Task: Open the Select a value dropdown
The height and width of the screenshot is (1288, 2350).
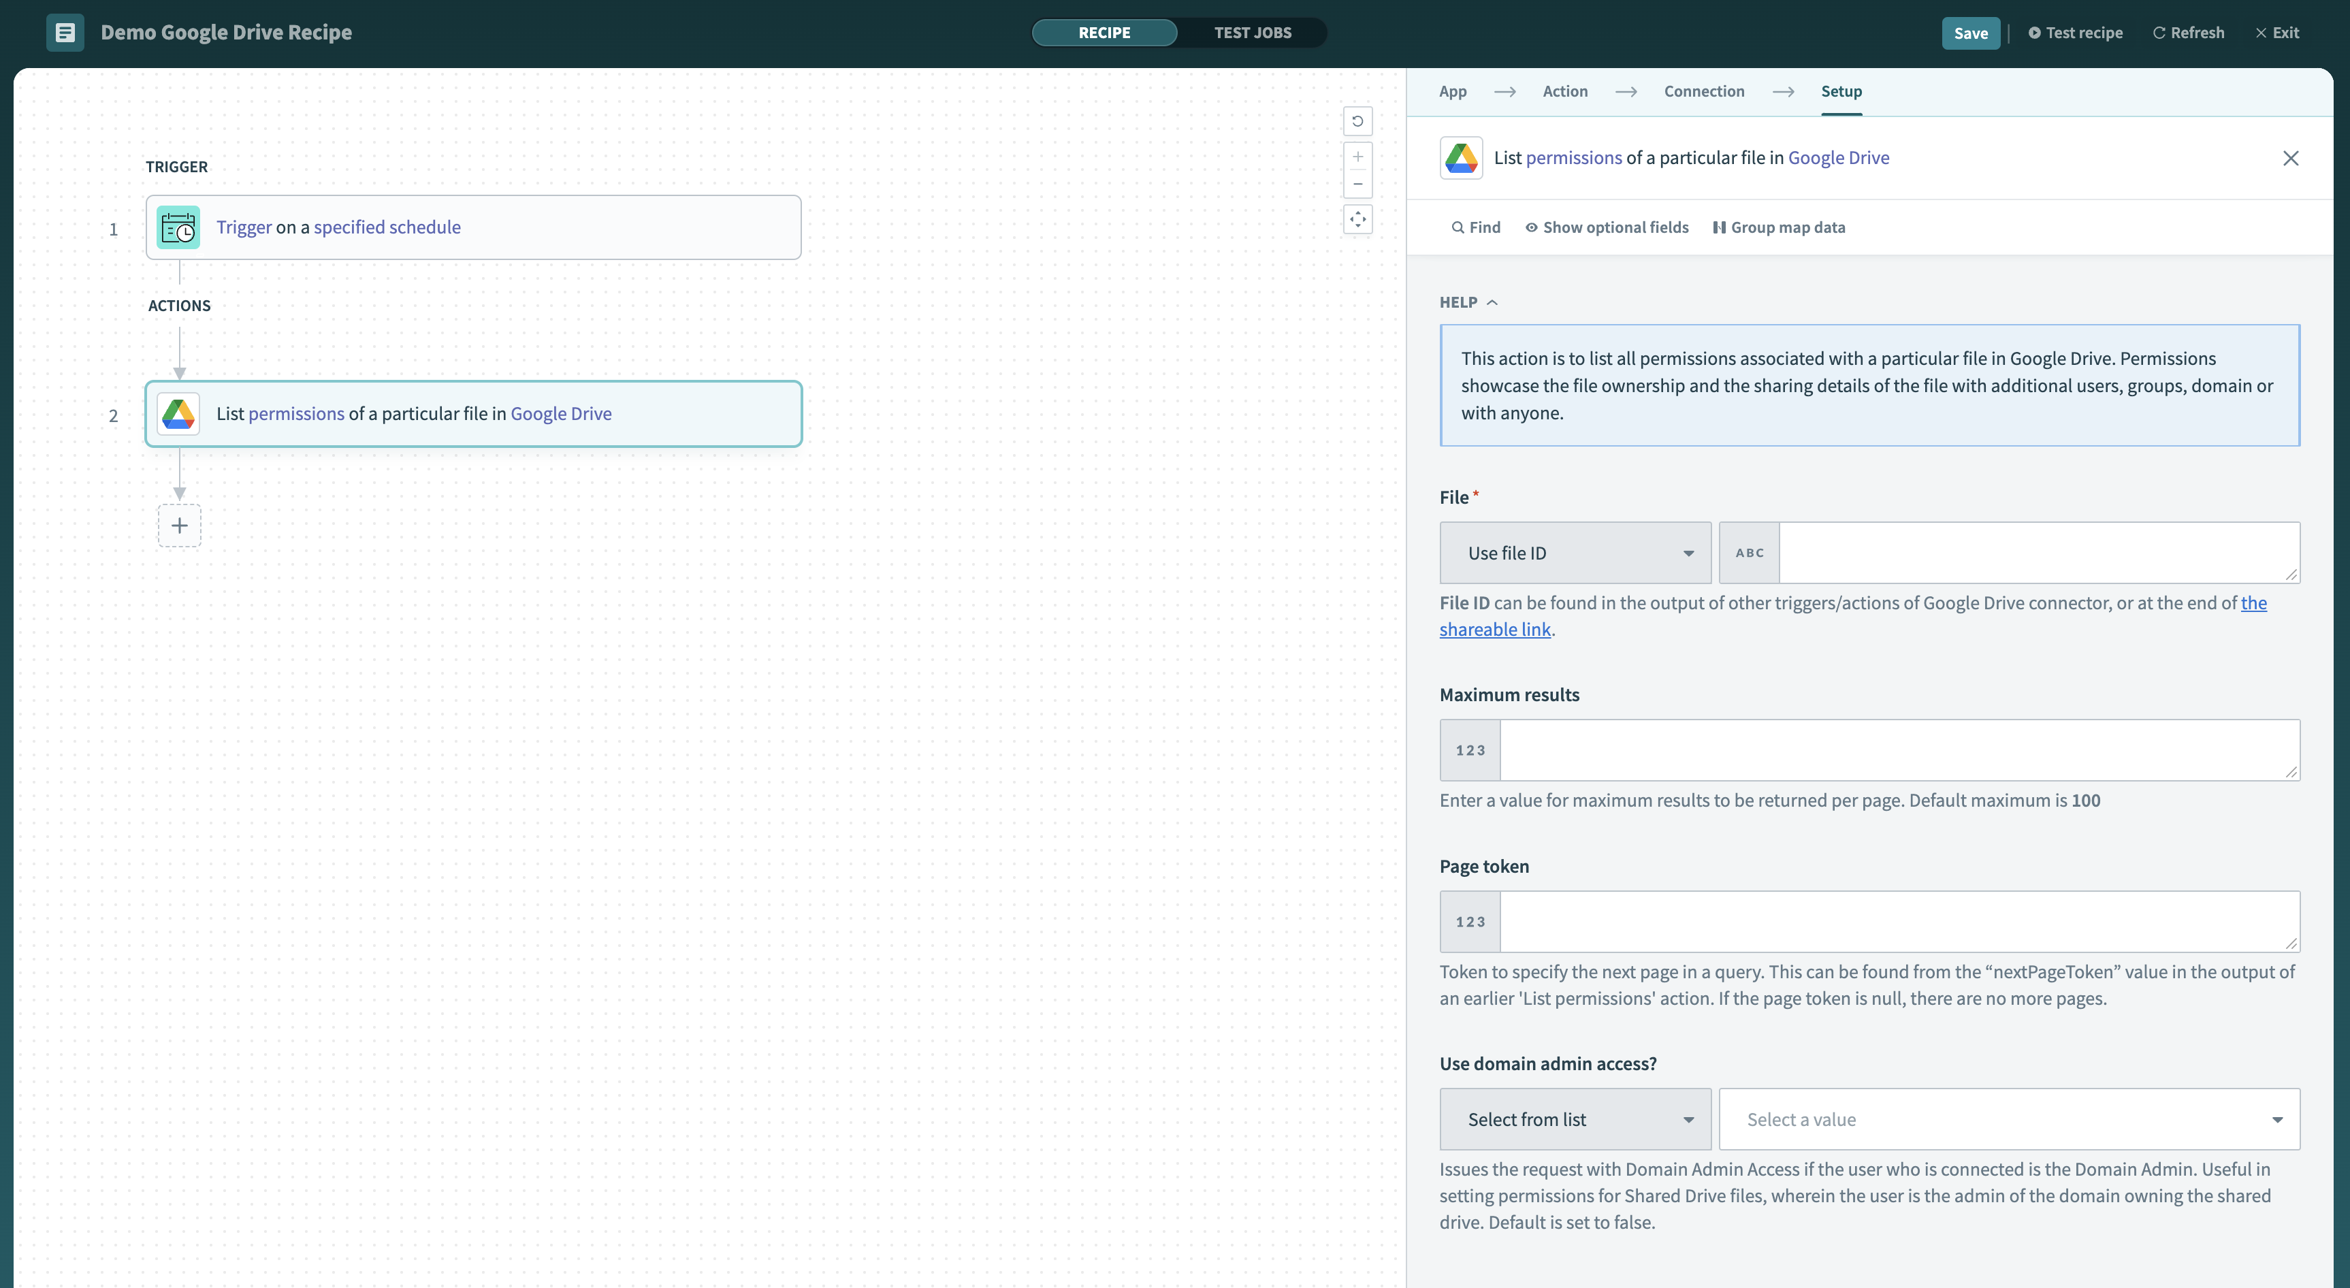Action: [2009, 1119]
